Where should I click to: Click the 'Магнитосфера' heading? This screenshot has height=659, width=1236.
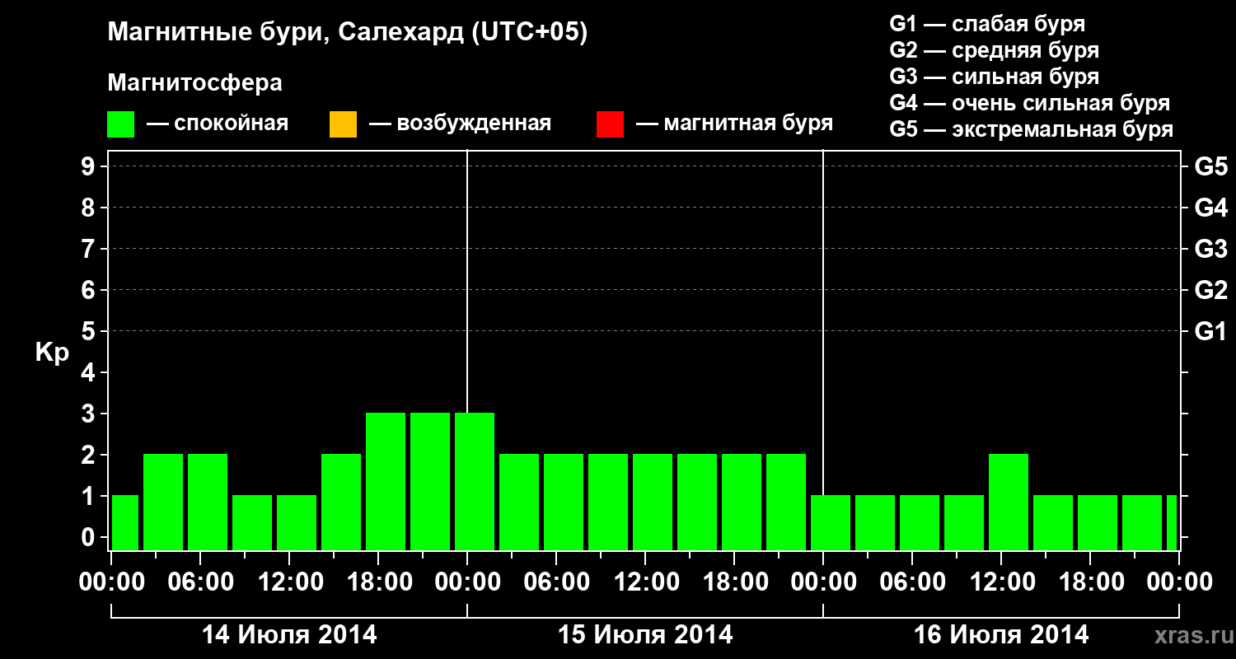click(x=195, y=83)
